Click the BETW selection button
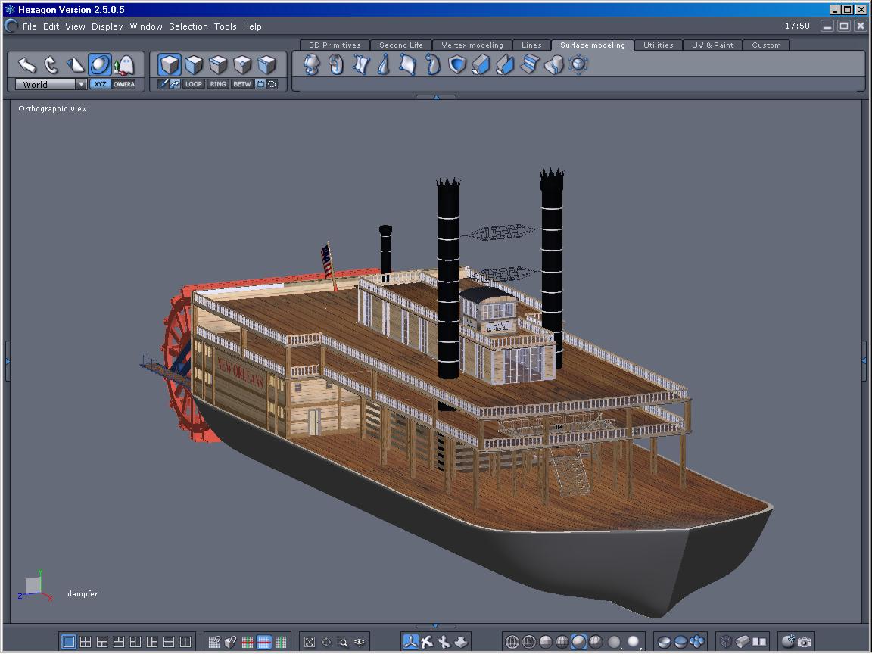Viewport: 872px width, 654px height. [241, 84]
